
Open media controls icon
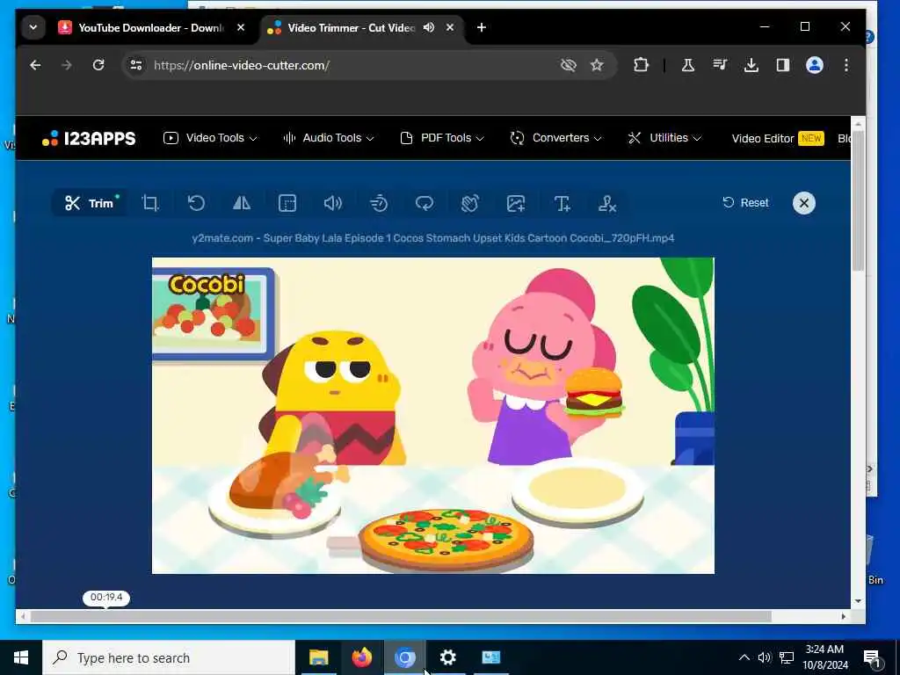tap(720, 65)
